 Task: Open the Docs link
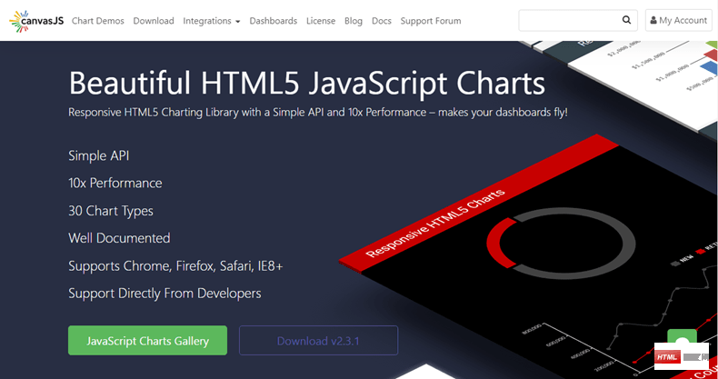pyautogui.click(x=382, y=21)
